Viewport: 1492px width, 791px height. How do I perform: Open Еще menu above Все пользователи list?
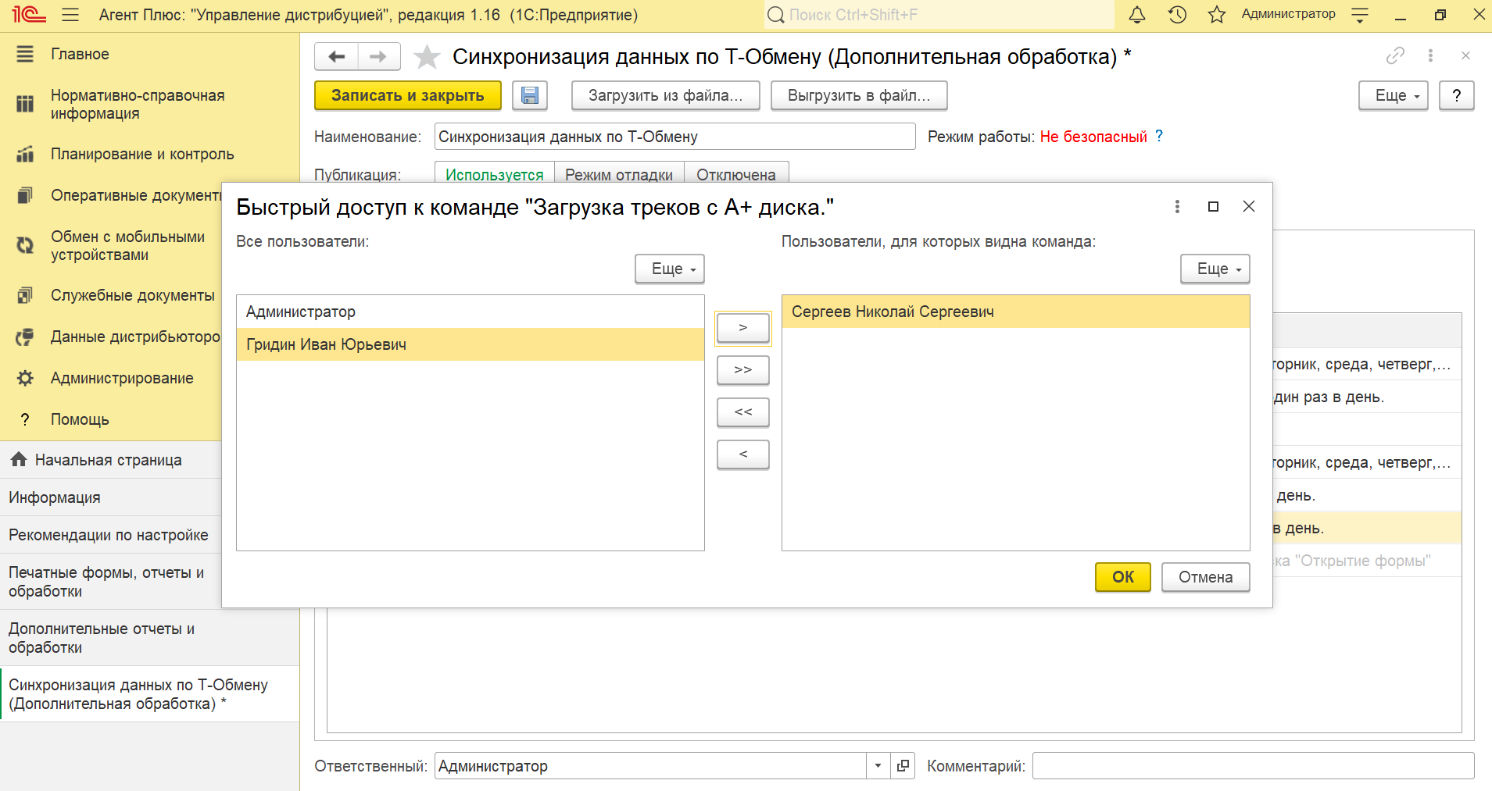[670, 269]
